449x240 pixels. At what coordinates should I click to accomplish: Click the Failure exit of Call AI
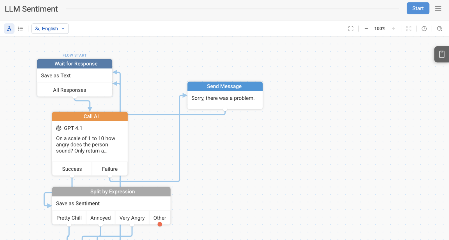[110, 169]
